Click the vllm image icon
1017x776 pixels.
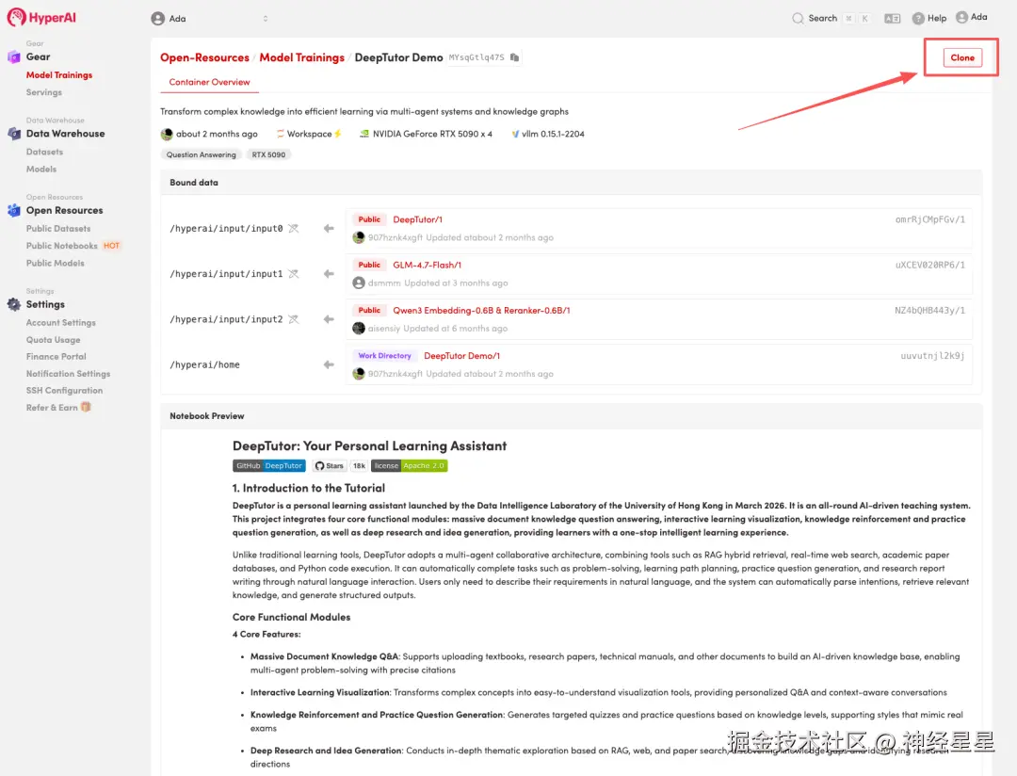pos(515,134)
